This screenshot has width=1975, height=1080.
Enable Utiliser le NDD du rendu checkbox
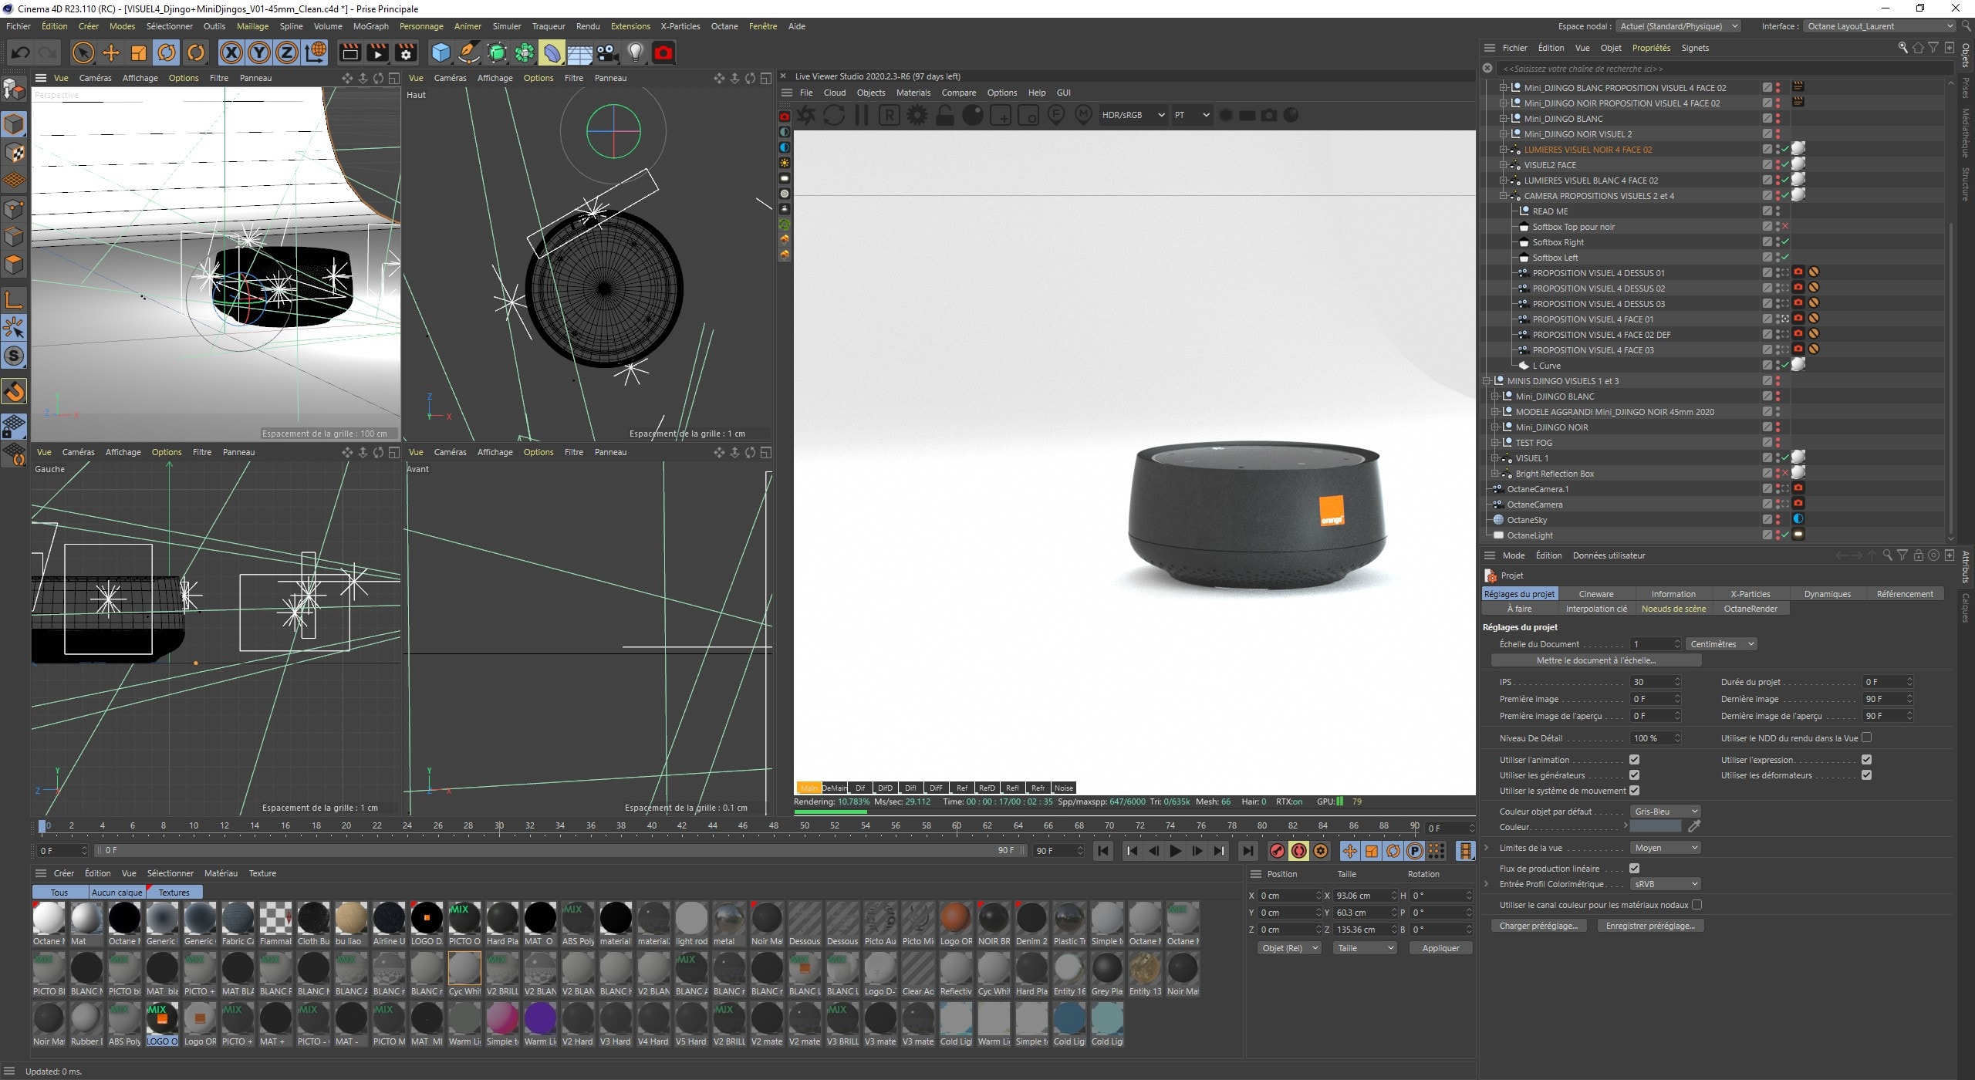(1866, 738)
